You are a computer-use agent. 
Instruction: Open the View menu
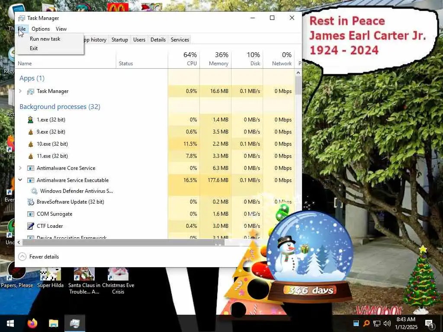pyautogui.click(x=61, y=29)
